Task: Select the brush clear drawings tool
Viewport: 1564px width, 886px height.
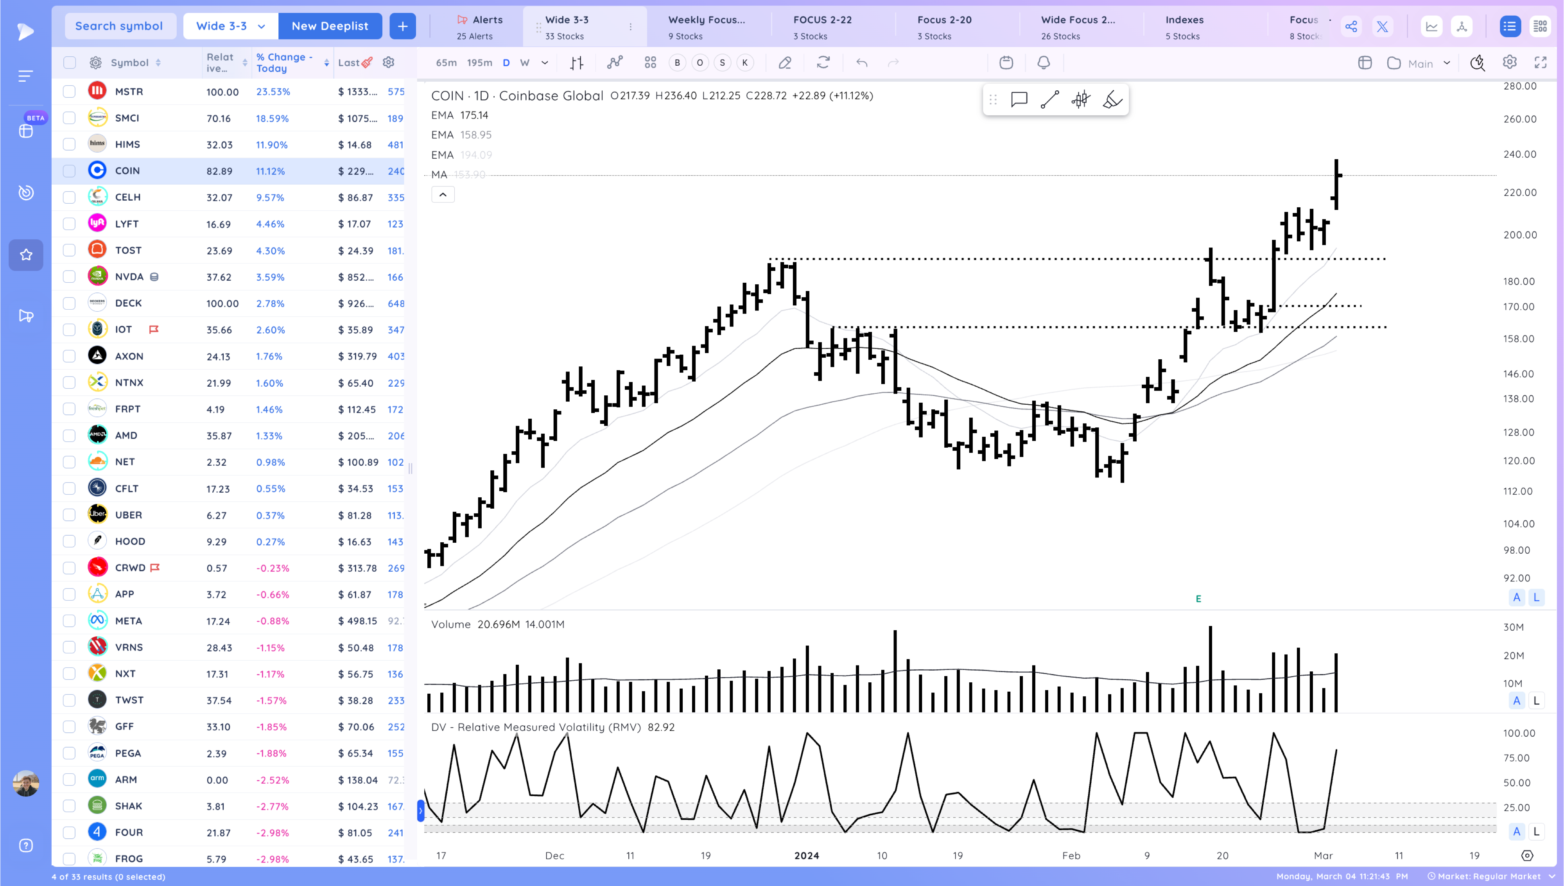Action: pos(1112,99)
